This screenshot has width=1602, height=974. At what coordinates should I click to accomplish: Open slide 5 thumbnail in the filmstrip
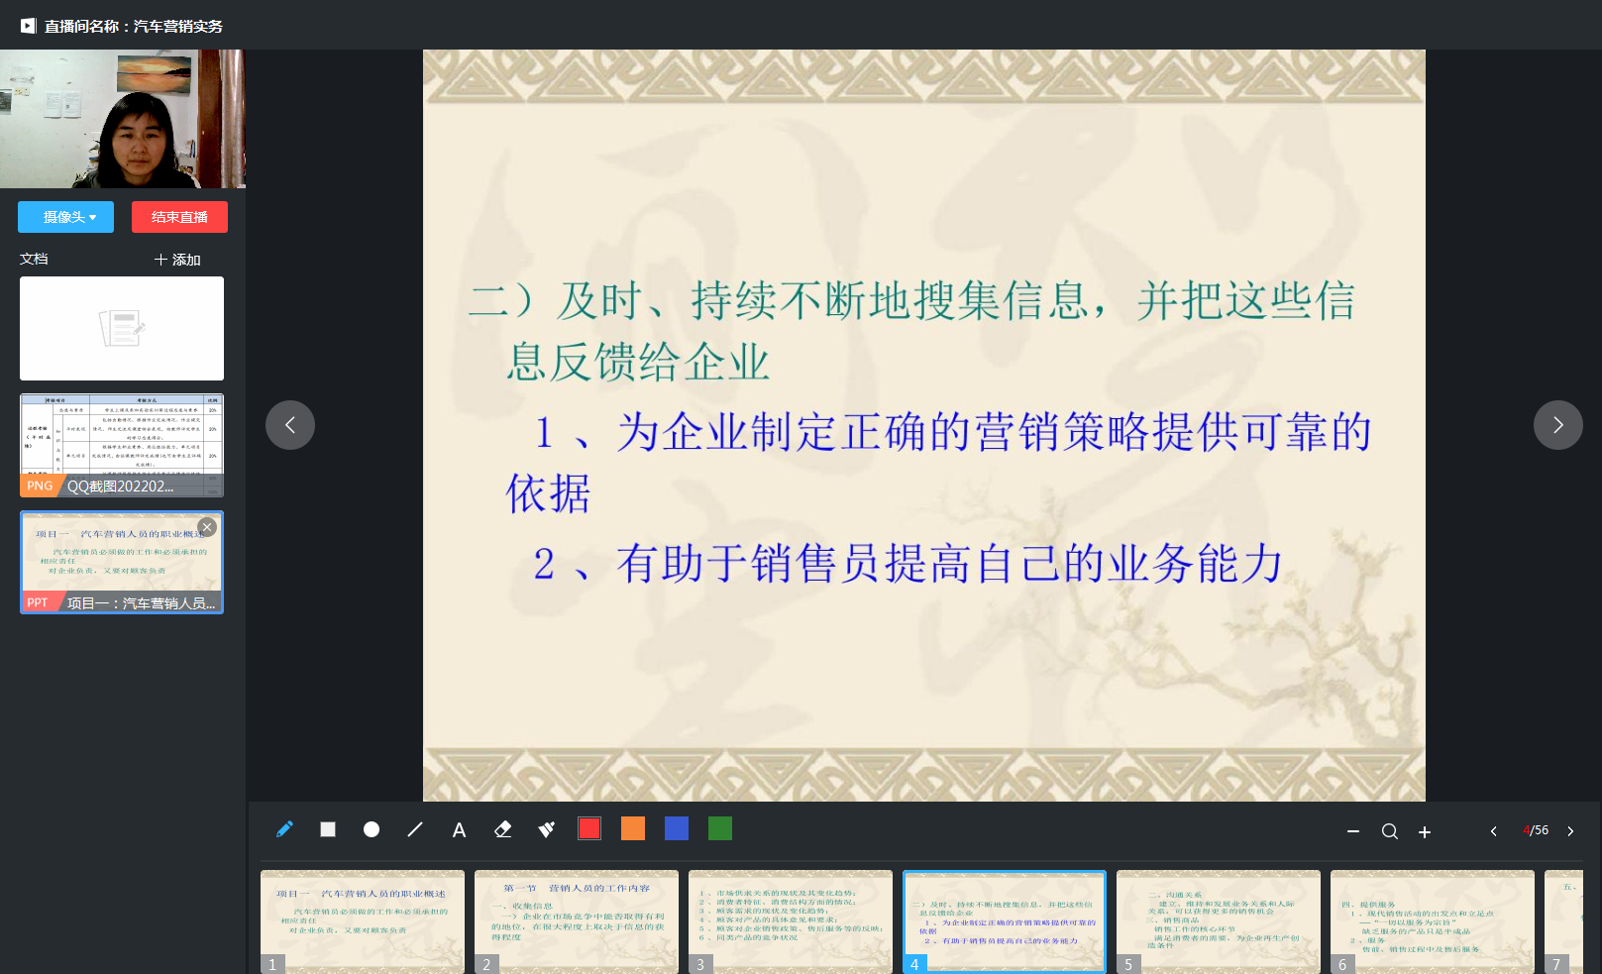click(x=1218, y=921)
